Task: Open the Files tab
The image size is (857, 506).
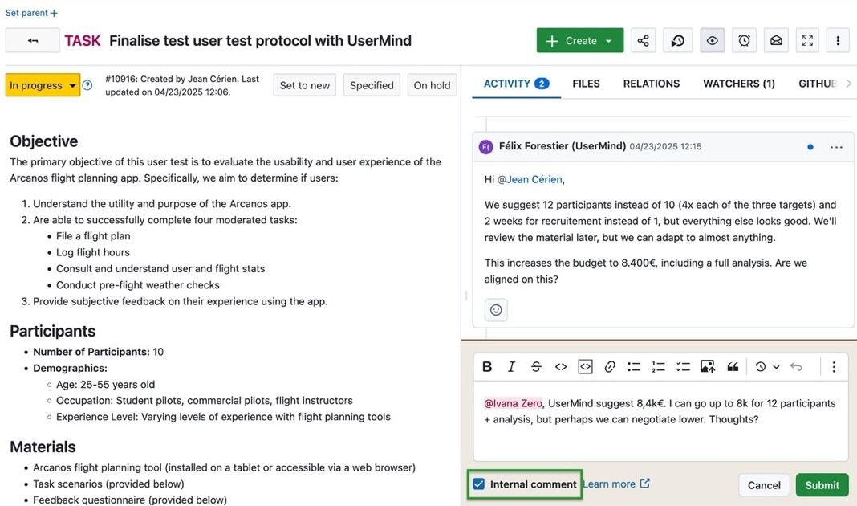Action: (587, 83)
